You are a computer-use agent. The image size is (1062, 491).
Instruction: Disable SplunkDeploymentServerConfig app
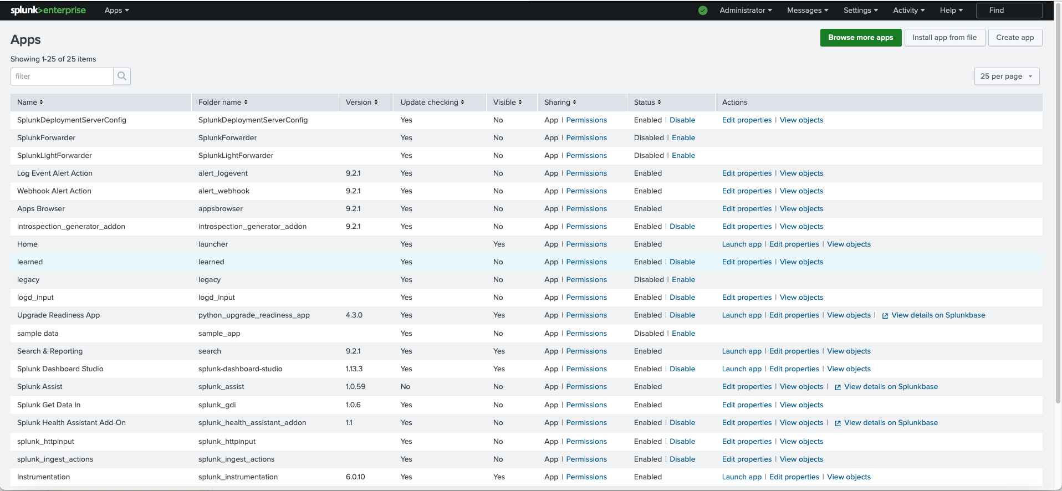[682, 120]
